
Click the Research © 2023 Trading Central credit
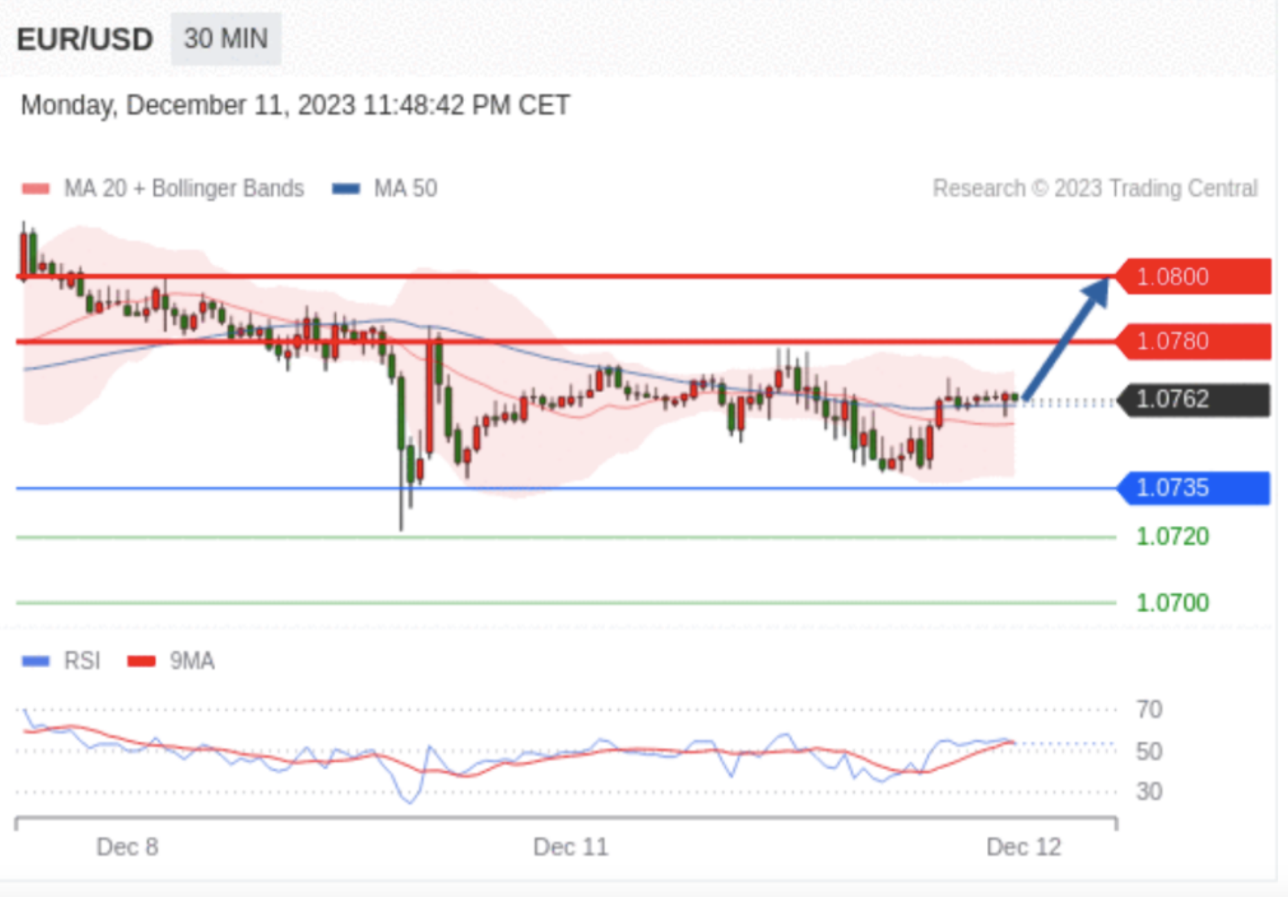pos(1095,189)
